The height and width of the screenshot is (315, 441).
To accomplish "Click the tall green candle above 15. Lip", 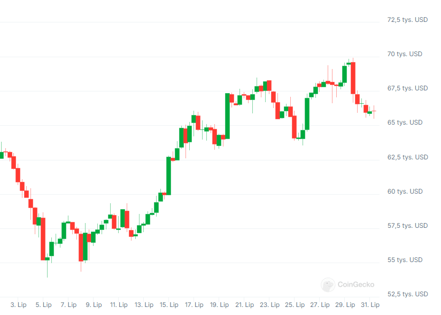I will [x=169, y=175].
